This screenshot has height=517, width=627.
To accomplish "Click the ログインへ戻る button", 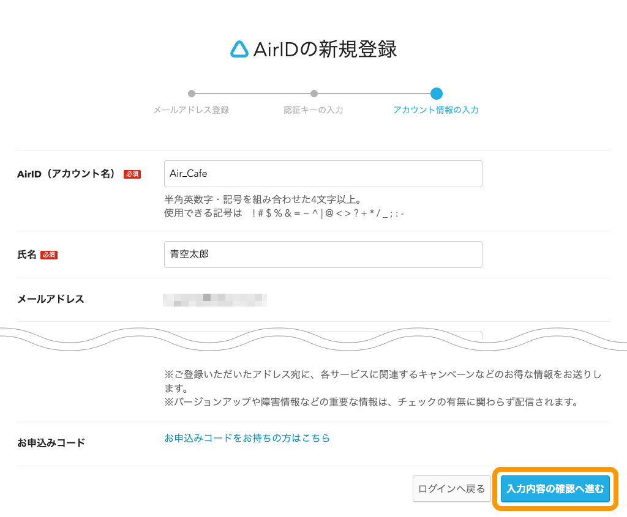I will (451, 489).
